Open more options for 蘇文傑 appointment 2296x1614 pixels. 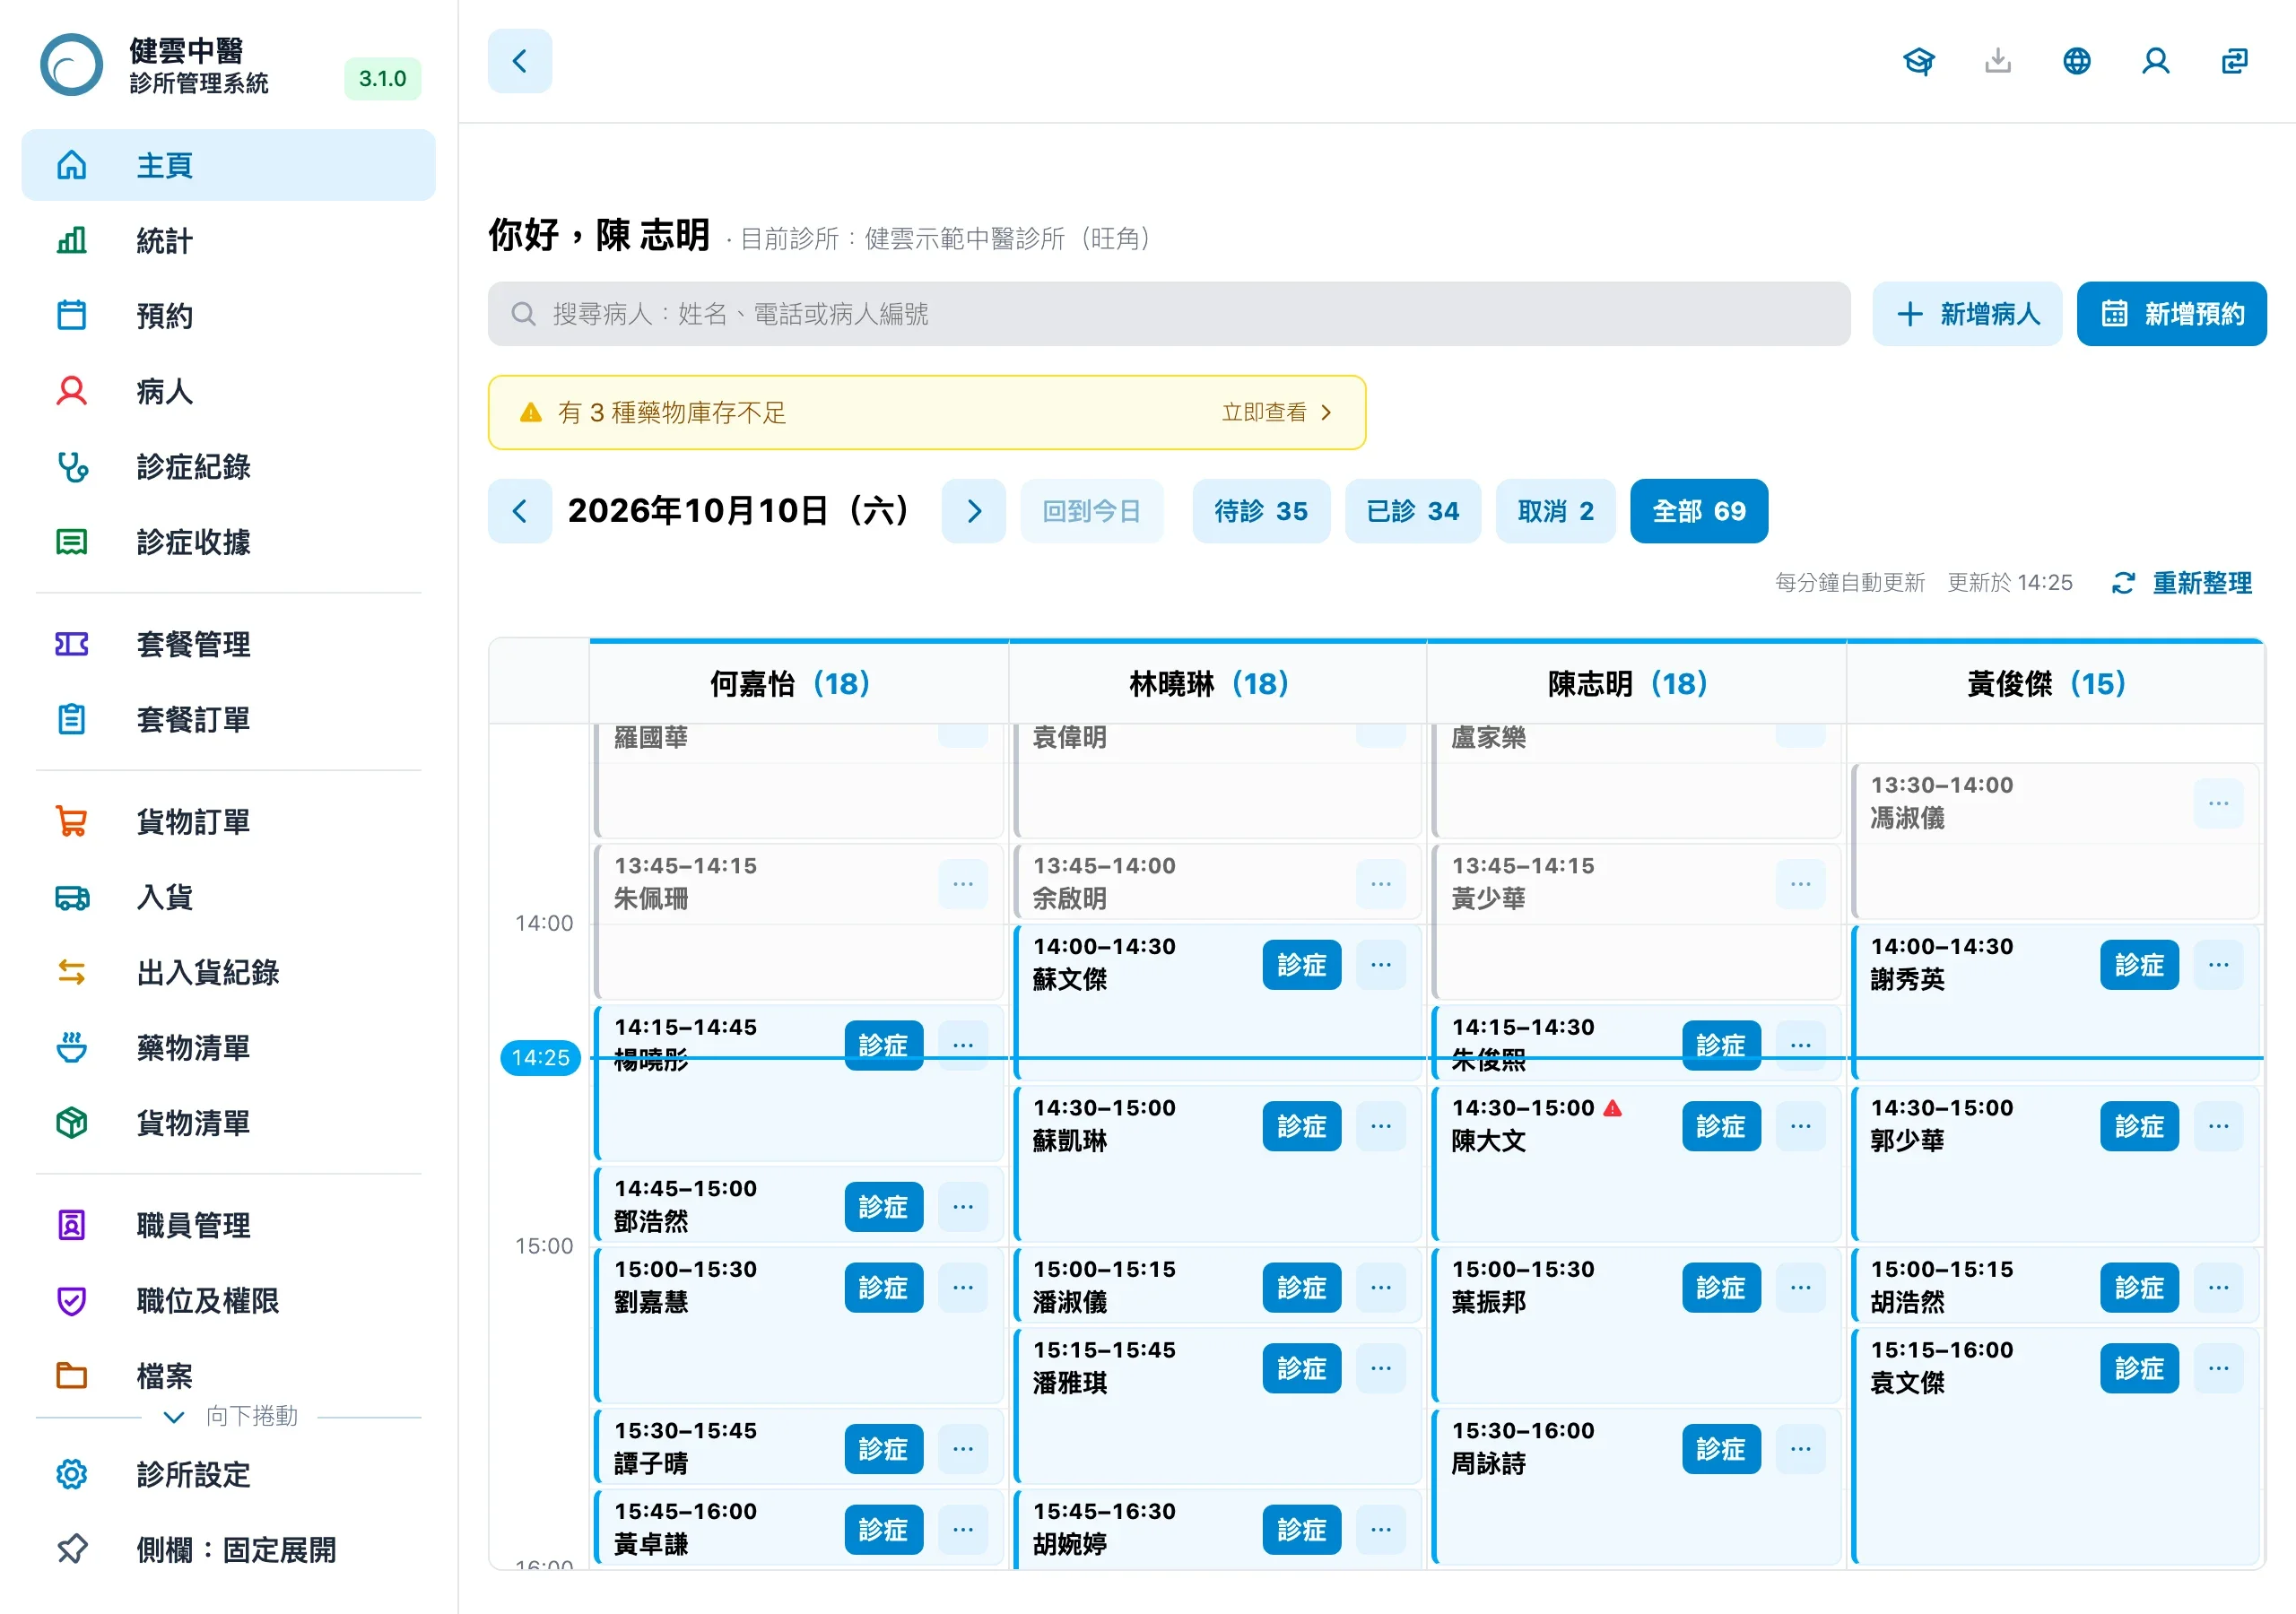(x=1381, y=964)
